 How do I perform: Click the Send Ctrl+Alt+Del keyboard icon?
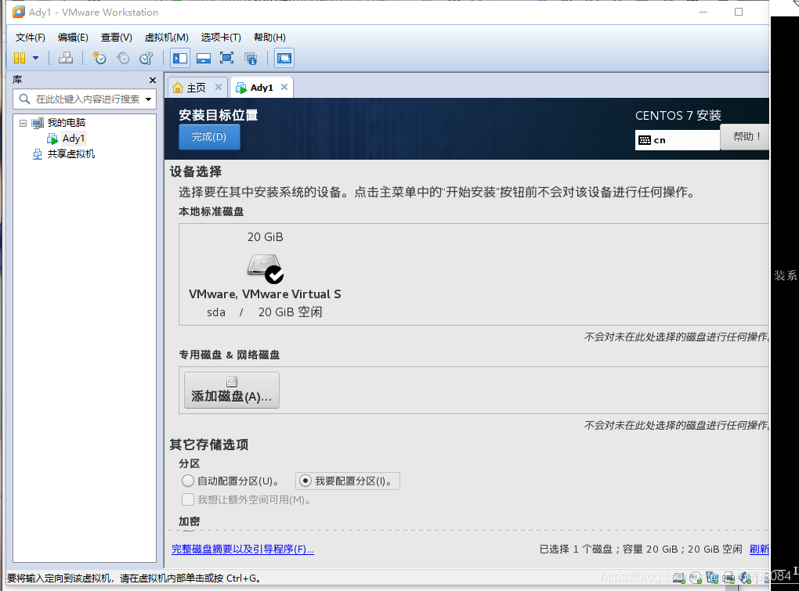(x=66, y=58)
